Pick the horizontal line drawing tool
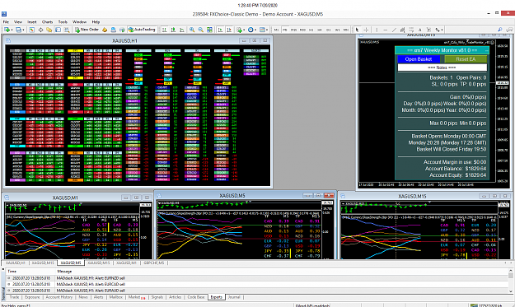This screenshot has height=307, width=515. pos(386,30)
